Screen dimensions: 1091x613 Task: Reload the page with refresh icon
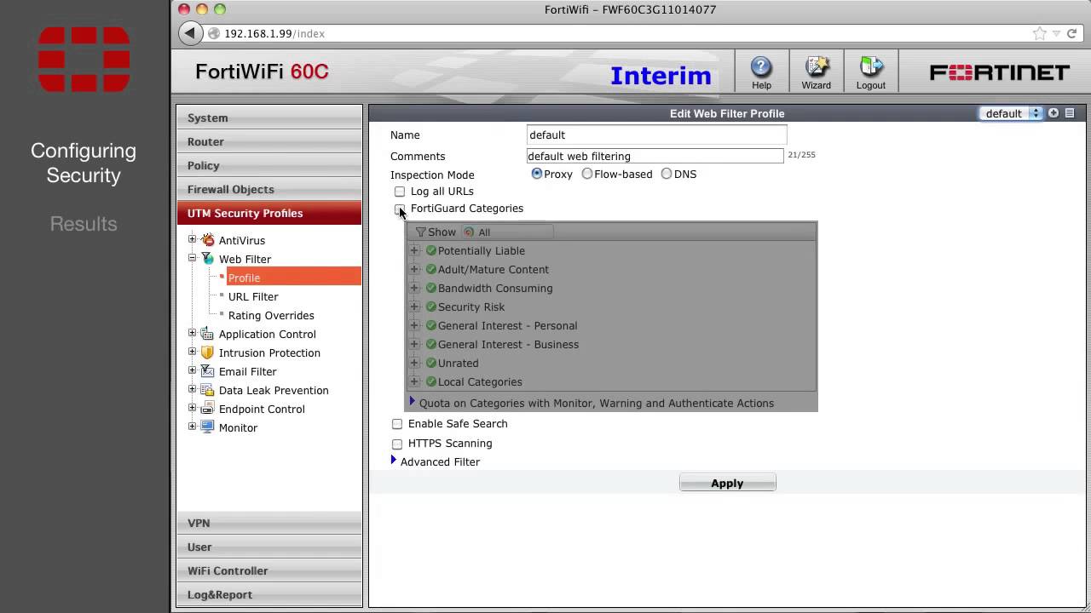pyautogui.click(x=1073, y=33)
